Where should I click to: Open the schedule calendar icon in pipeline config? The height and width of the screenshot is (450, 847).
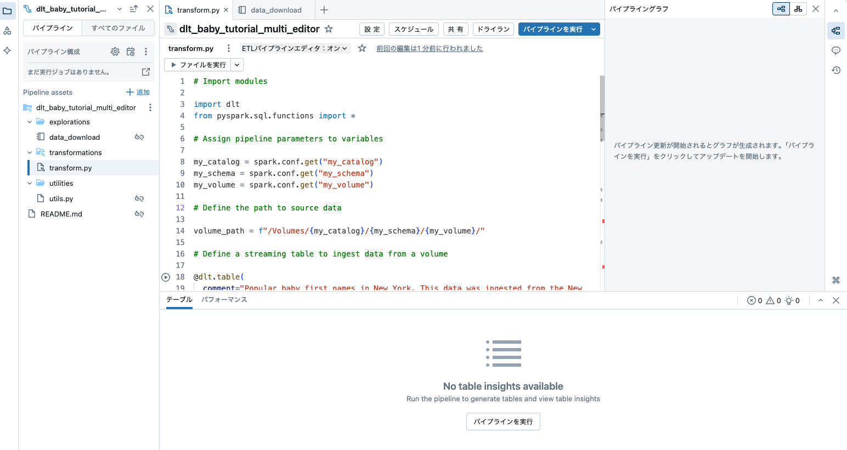tap(130, 51)
